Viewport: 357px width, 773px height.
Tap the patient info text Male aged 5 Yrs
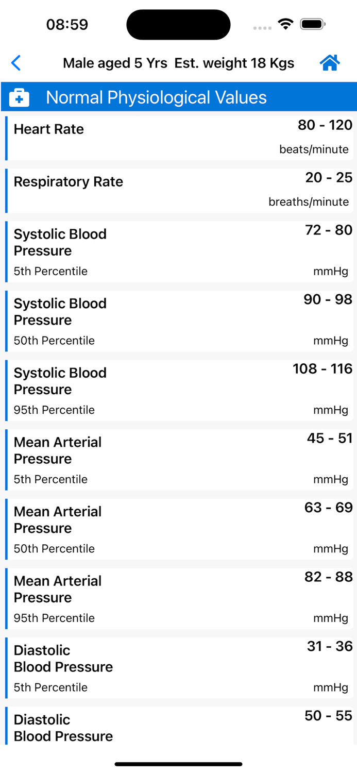tap(114, 62)
